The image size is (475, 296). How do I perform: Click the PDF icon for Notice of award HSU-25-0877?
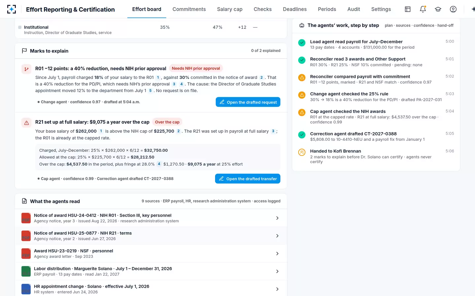(x=26, y=236)
